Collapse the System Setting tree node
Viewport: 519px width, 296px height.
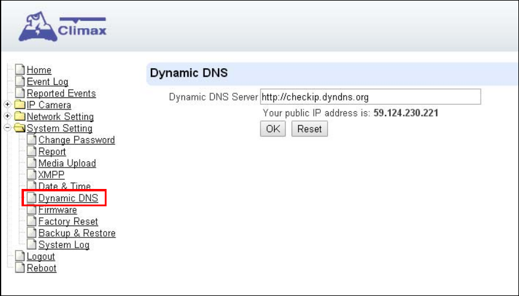7,127
